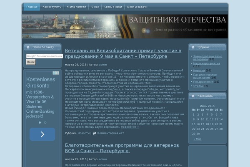
Task: Open Новости category in Рубрики sidebar
Action: coord(199,71)
